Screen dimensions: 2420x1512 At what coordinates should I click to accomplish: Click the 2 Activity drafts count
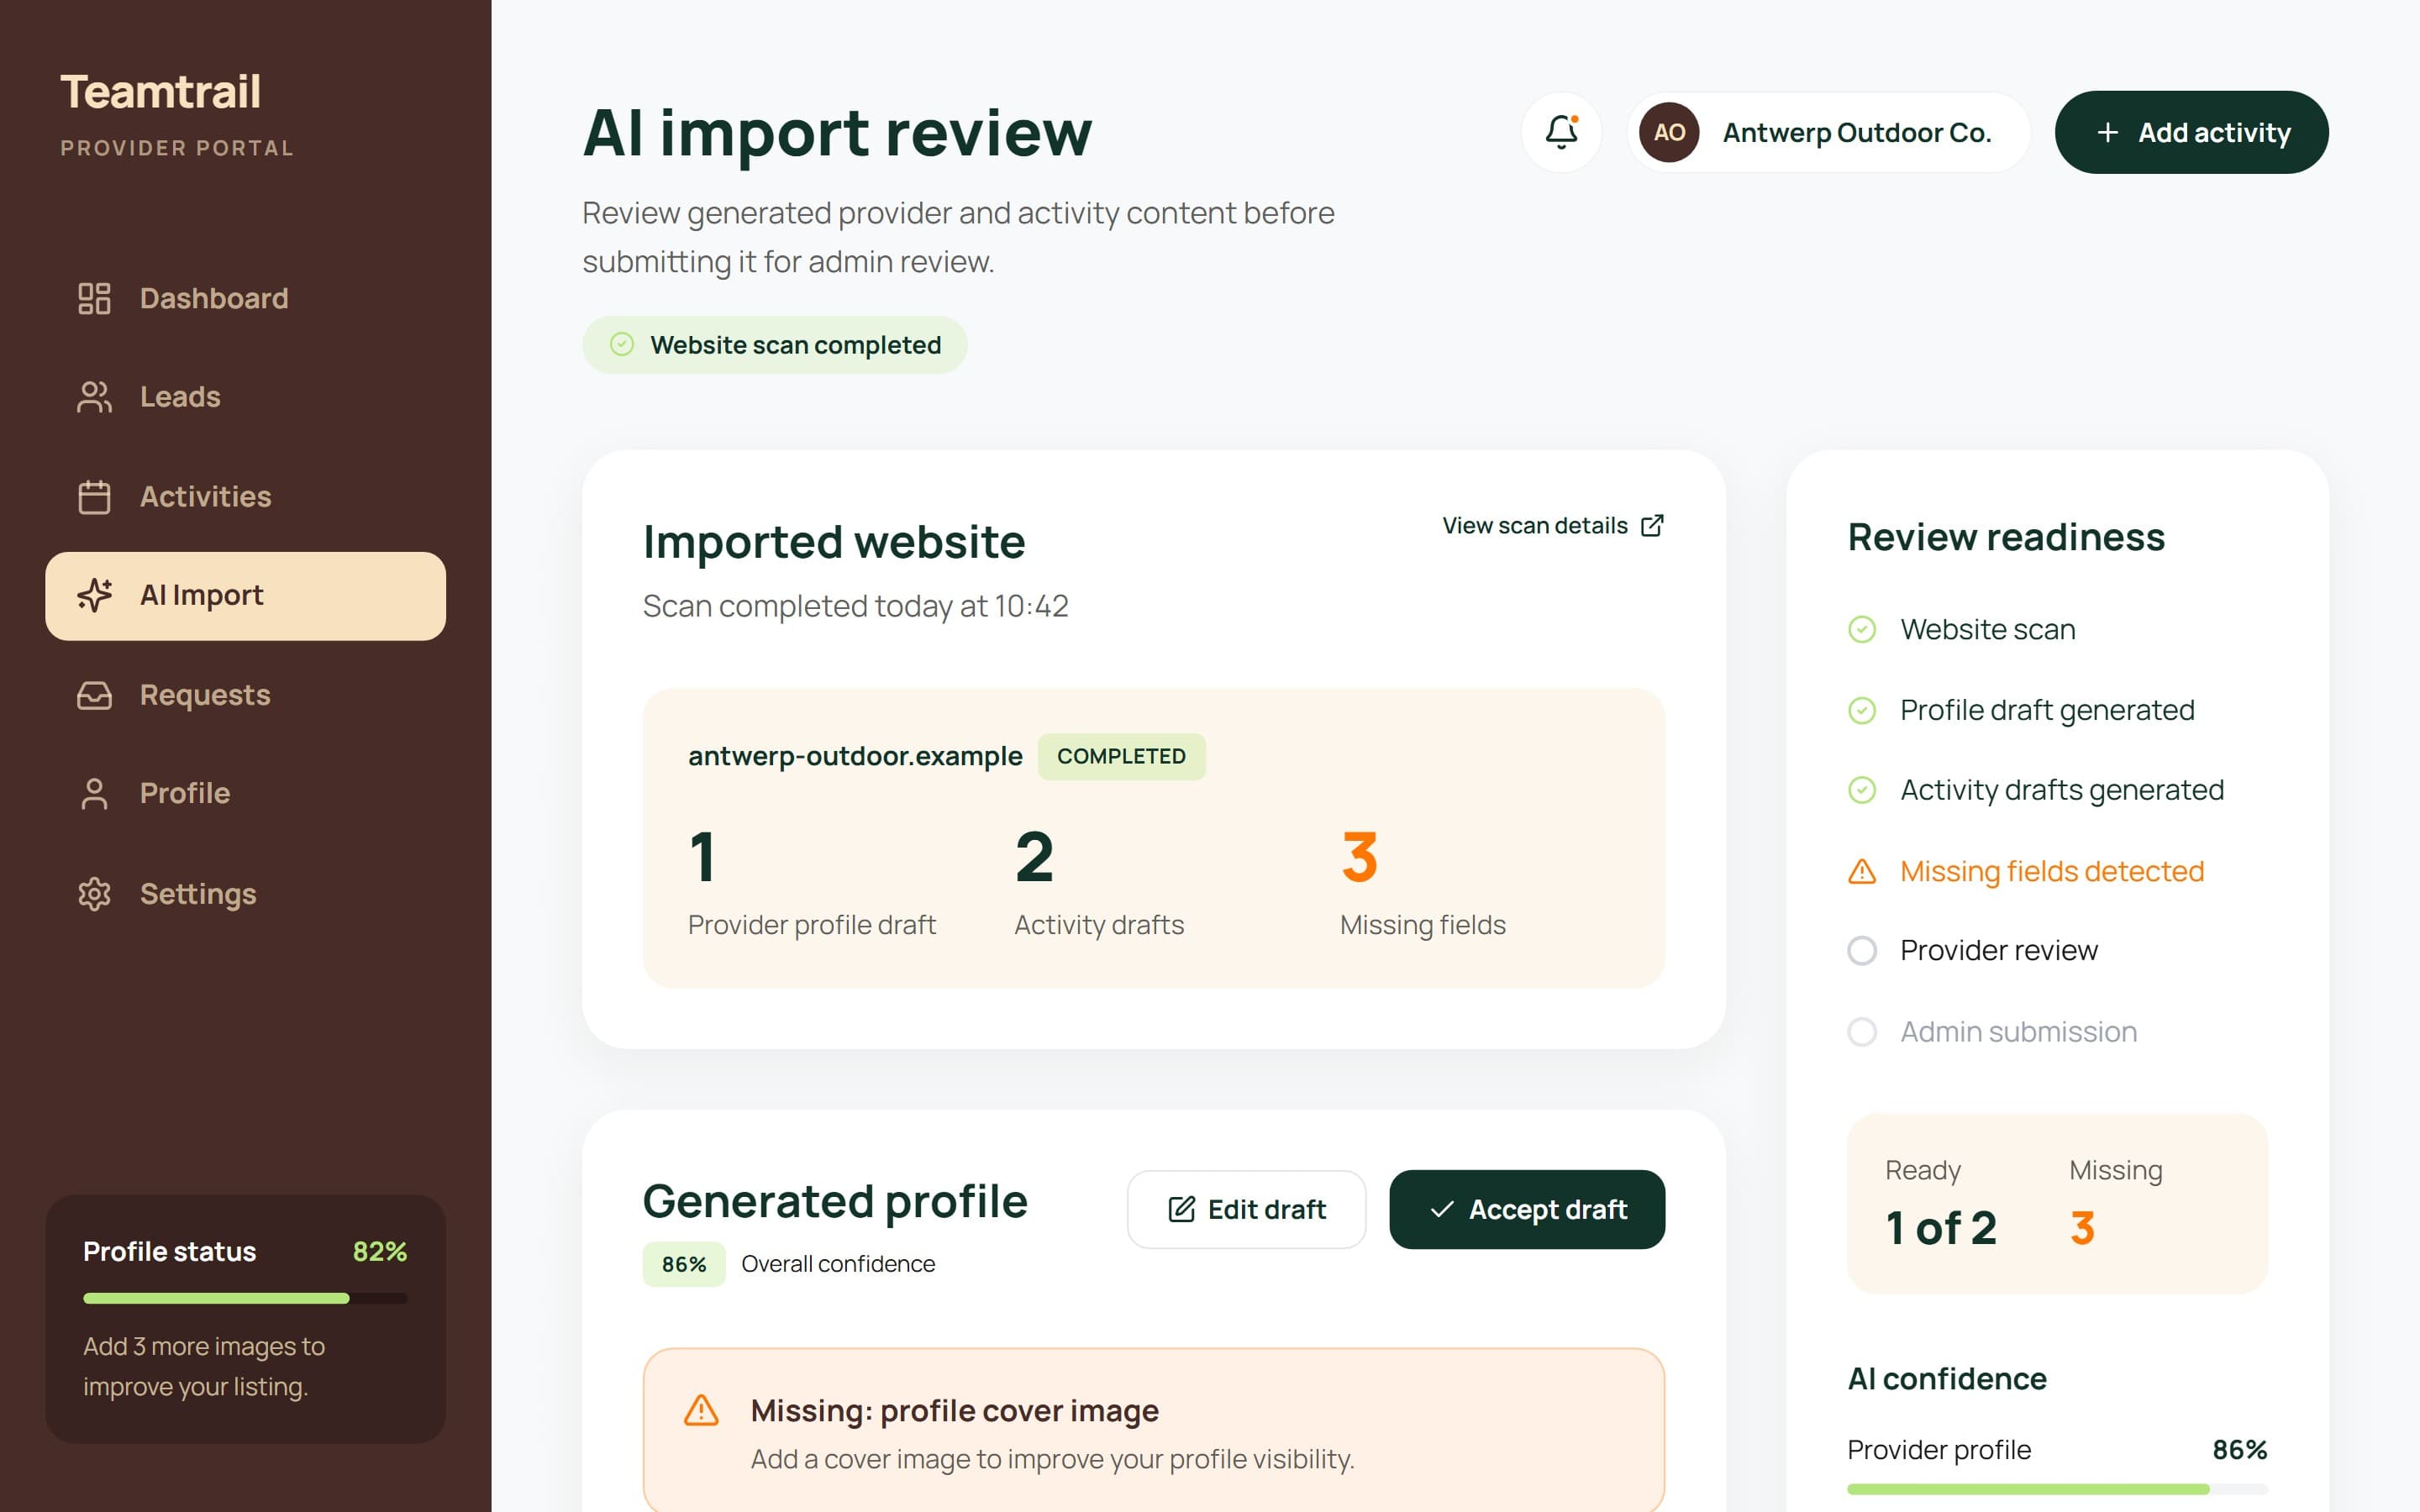click(x=1034, y=857)
